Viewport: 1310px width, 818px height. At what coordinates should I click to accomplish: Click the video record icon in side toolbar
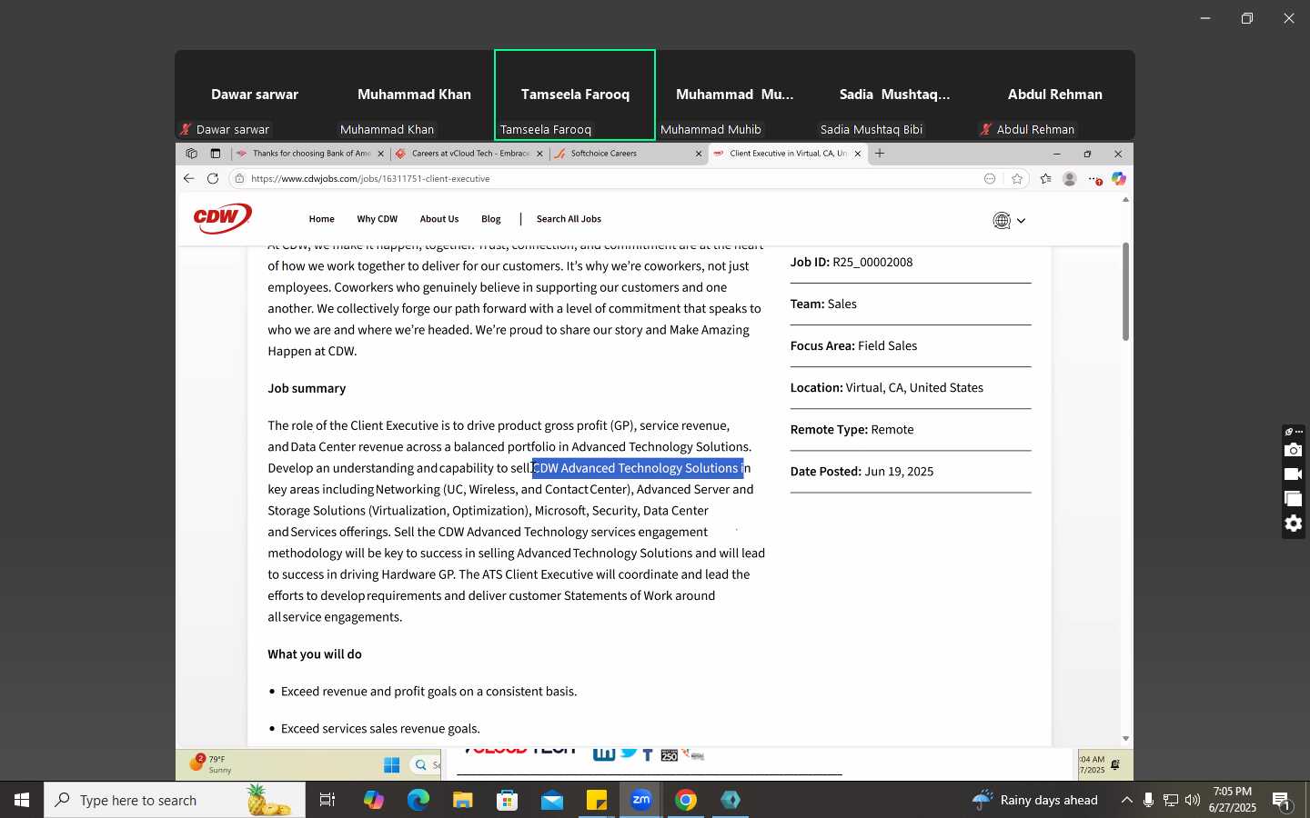1293,474
